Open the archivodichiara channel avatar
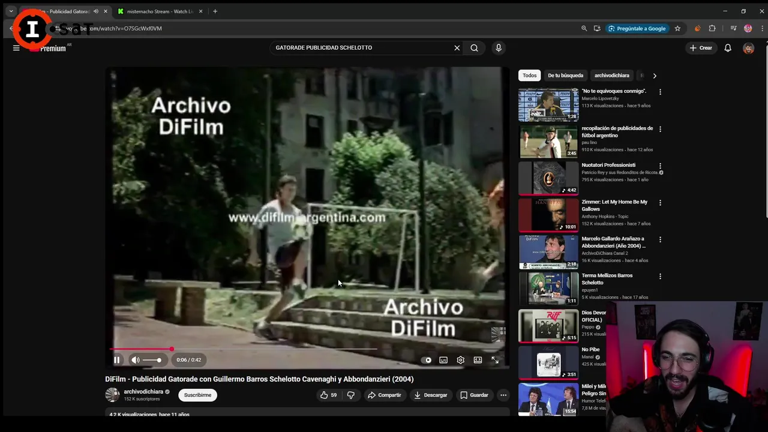 tap(112, 395)
